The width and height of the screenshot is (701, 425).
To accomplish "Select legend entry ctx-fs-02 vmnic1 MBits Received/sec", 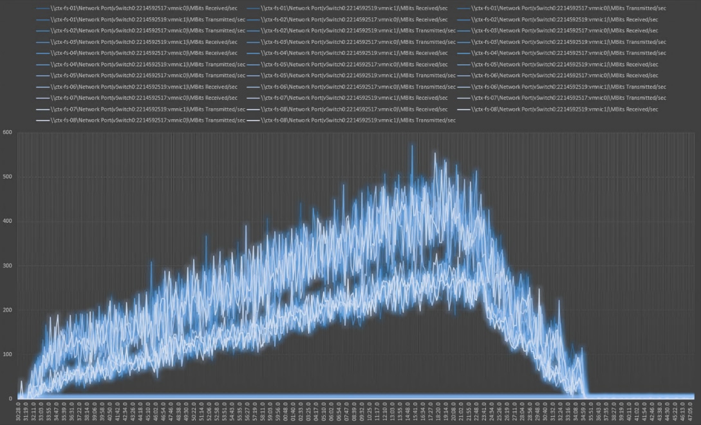I will [x=558, y=20].
